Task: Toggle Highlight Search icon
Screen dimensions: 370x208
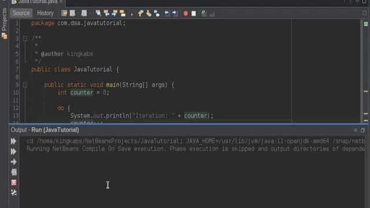Action: pyautogui.click(x=123, y=13)
